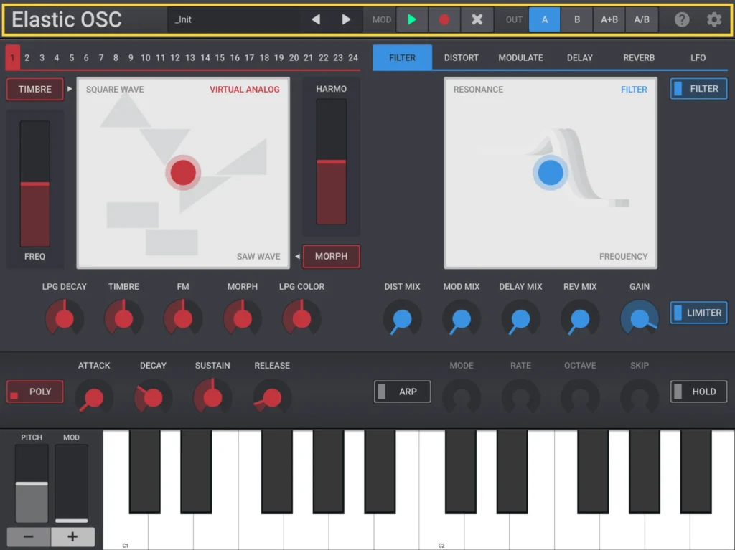Click the FREQ vertical slider
This screenshot has height=550, width=735.
point(34,184)
